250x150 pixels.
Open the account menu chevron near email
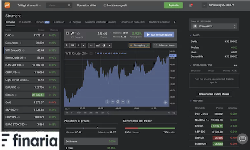[x=204, y=5]
